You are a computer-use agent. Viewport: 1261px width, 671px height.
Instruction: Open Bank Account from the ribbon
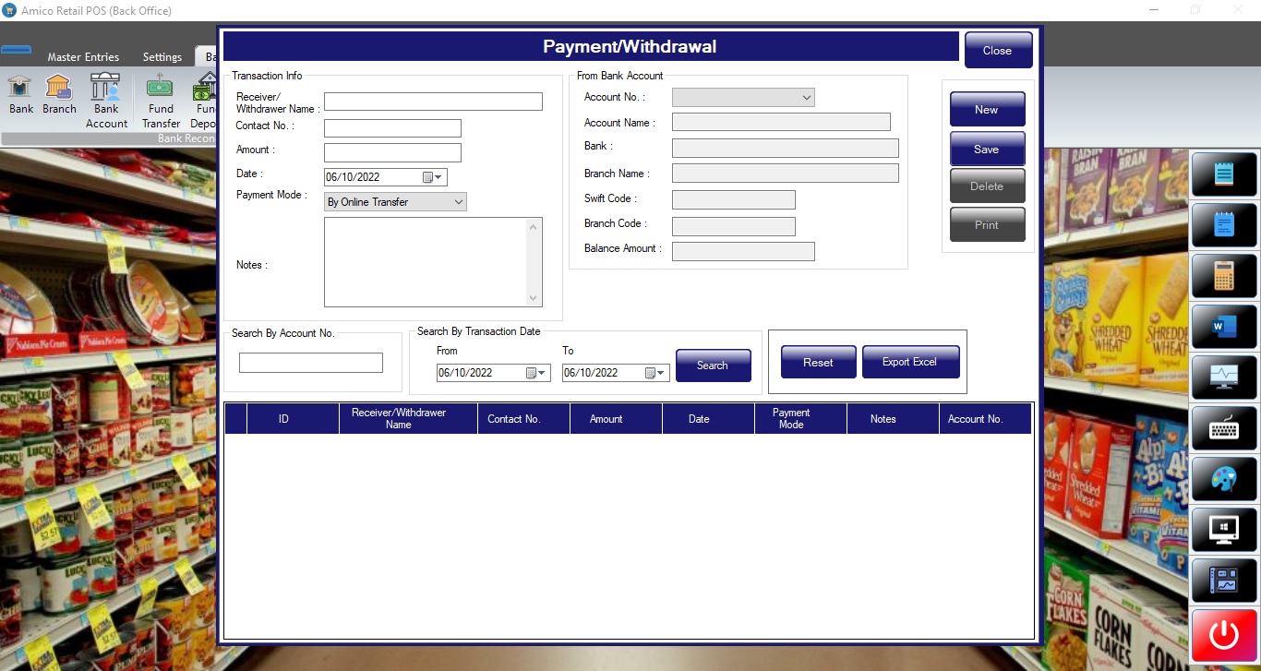coord(106,101)
